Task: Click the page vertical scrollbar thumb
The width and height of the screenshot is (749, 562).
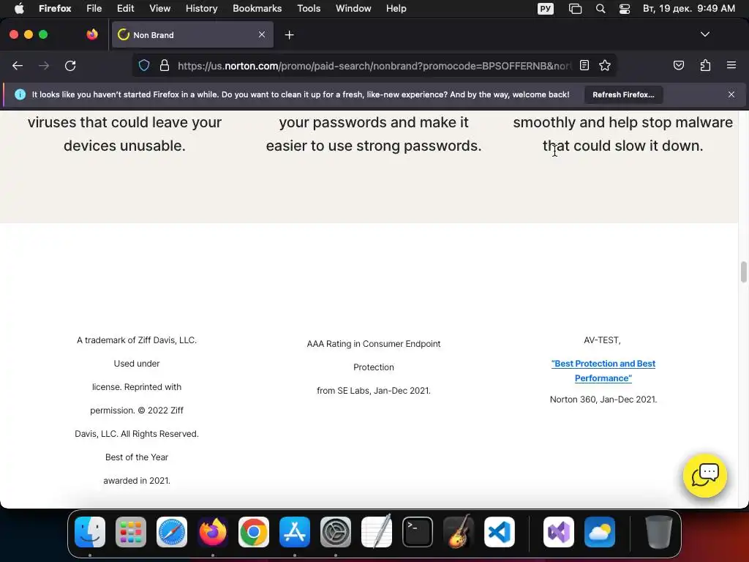Action: [x=744, y=272]
